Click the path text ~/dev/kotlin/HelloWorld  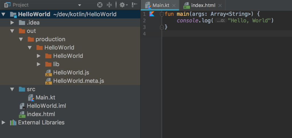(85, 14)
